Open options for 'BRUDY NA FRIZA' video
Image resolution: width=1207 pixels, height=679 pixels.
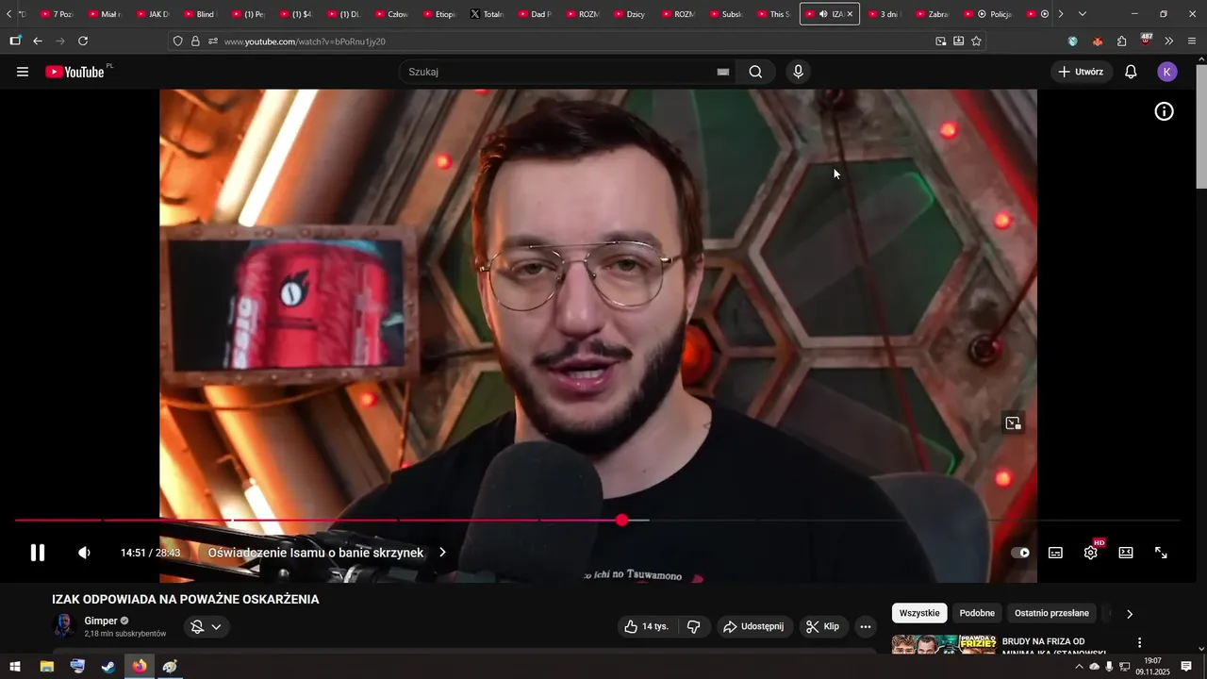[x=1139, y=643]
